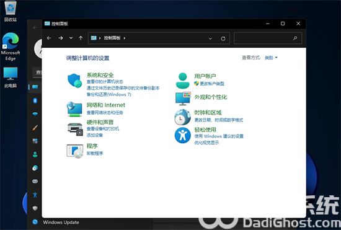Refresh the Control Panel address bar
Image resolution: width=341 pixels, height=230 pixels.
pos(223,38)
